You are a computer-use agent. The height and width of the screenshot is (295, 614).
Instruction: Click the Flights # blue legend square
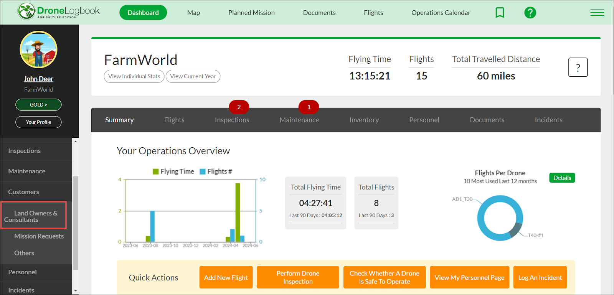(203, 171)
